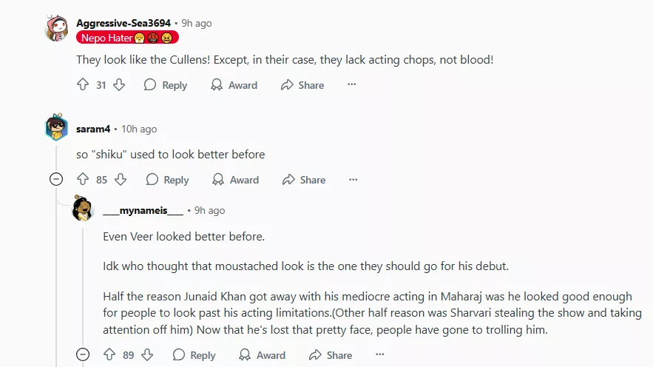Open Aggressive-Sea3694 user profile link
Screen dimensions: 653x367
tap(123, 23)
